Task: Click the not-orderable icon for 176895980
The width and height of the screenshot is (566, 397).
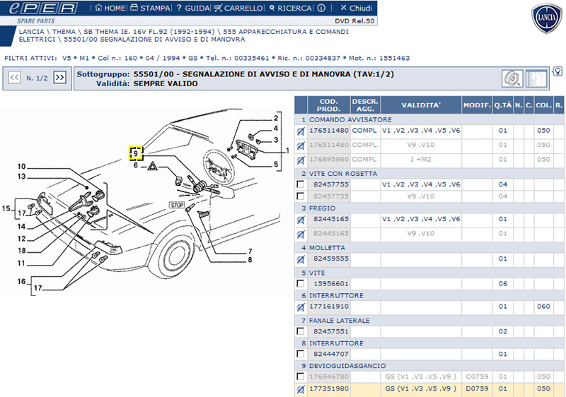Action: tap(301, 160)
